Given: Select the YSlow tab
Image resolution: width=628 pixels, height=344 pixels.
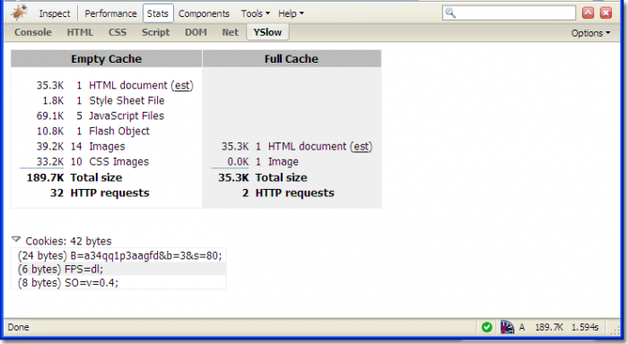Looking at the screenshot, I should pos(267,32).
